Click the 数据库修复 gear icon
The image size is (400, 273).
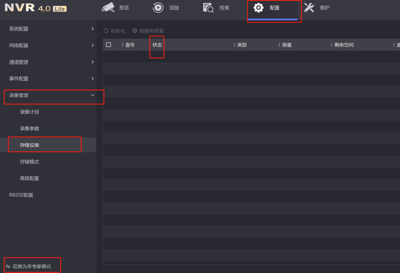click(135, 31)
